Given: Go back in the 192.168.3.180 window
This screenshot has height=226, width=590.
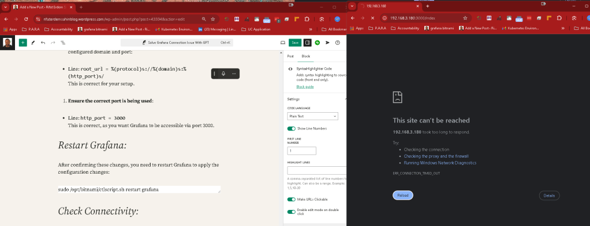Looking at the screenshot, I should click(353, 18).
